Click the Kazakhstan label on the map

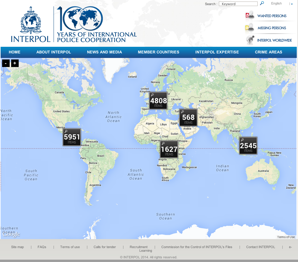(x=206, y=101)
